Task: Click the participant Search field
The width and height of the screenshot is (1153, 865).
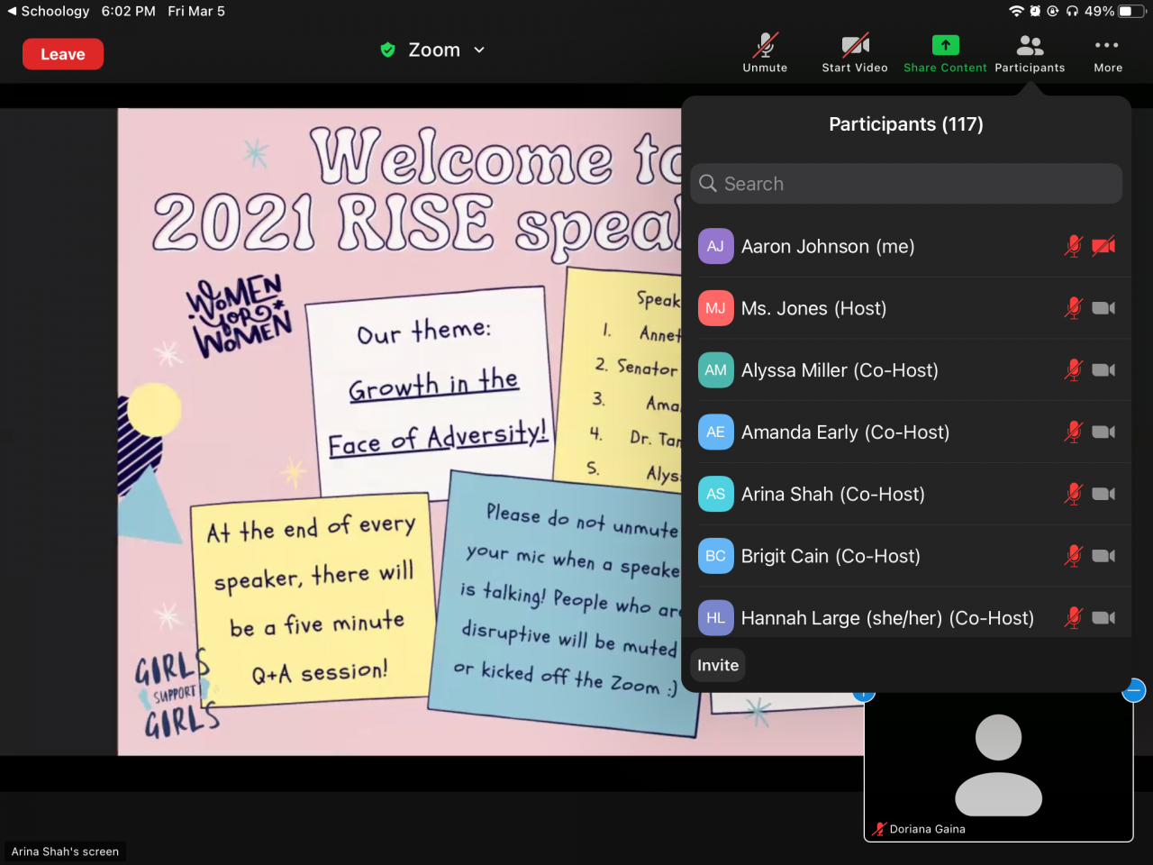Action: (906, 184)
